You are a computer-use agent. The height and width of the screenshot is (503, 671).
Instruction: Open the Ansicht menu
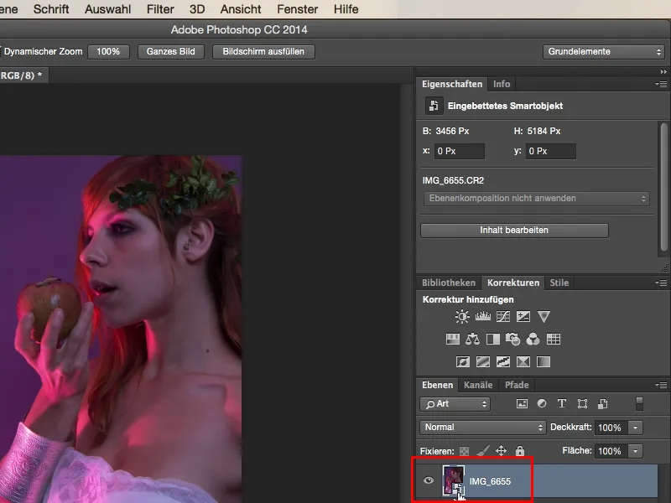(x=241, y=9)
